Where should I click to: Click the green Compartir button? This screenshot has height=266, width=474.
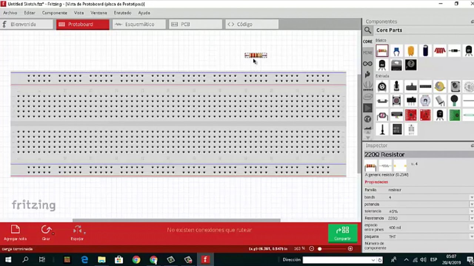[343, 233]
